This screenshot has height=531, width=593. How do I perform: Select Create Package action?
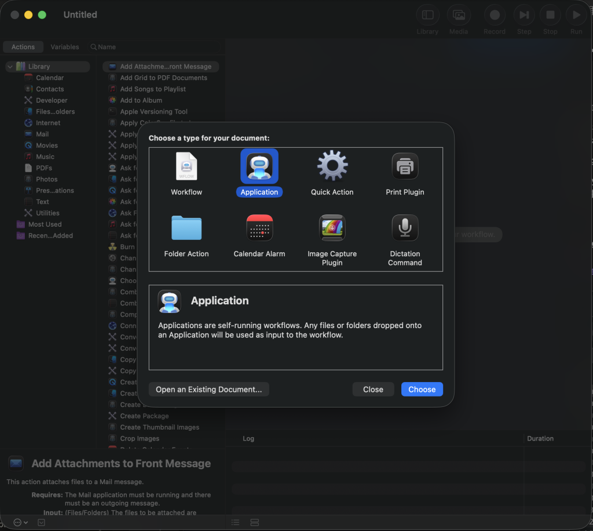[161, 416]
